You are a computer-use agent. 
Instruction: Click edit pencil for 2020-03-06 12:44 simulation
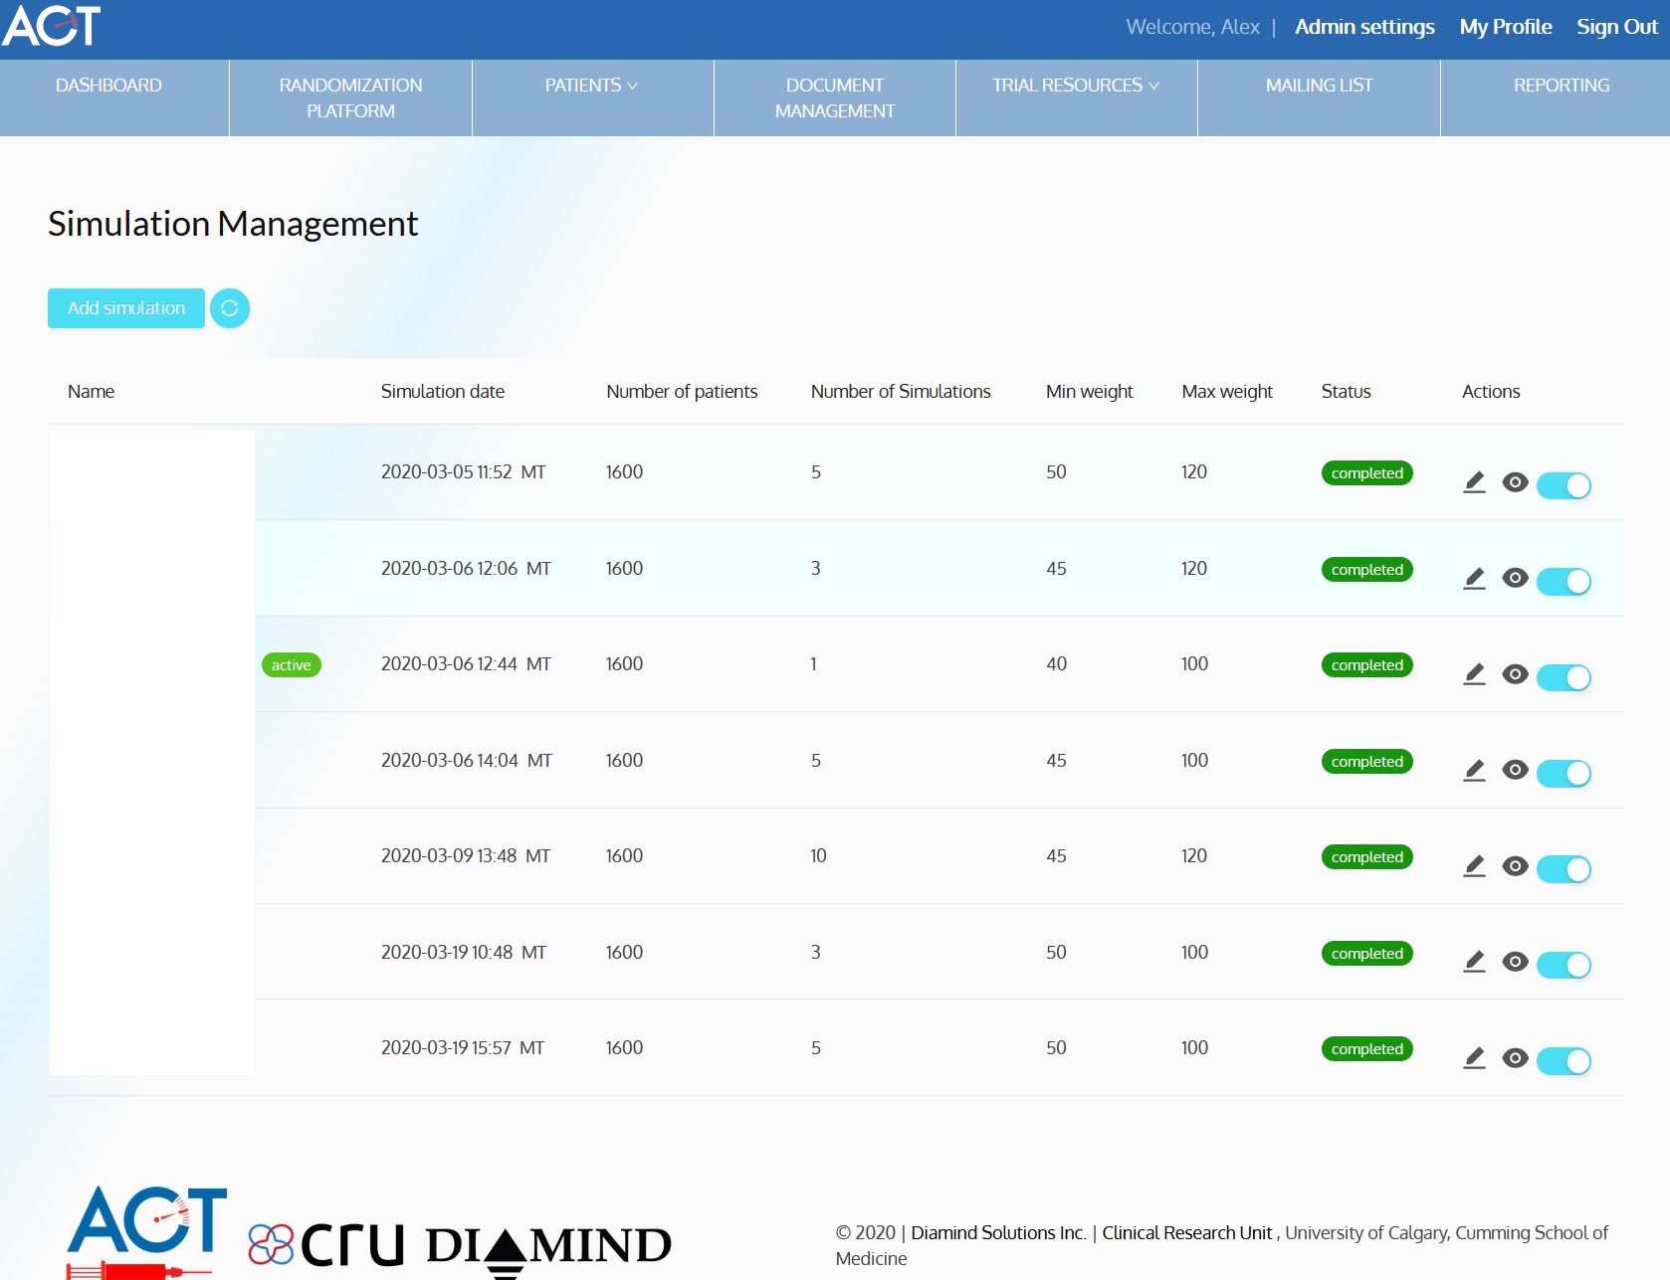pos(1474,675)
